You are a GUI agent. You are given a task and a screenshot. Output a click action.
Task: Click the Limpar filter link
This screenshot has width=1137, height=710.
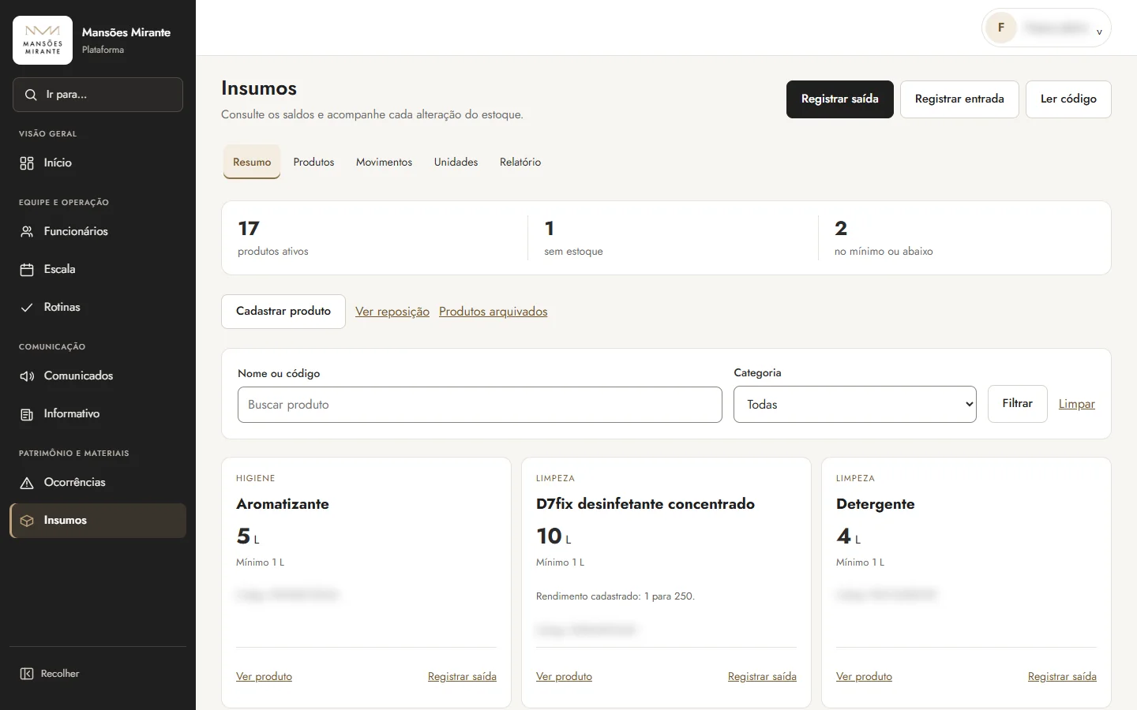[x=1076, y=404]
